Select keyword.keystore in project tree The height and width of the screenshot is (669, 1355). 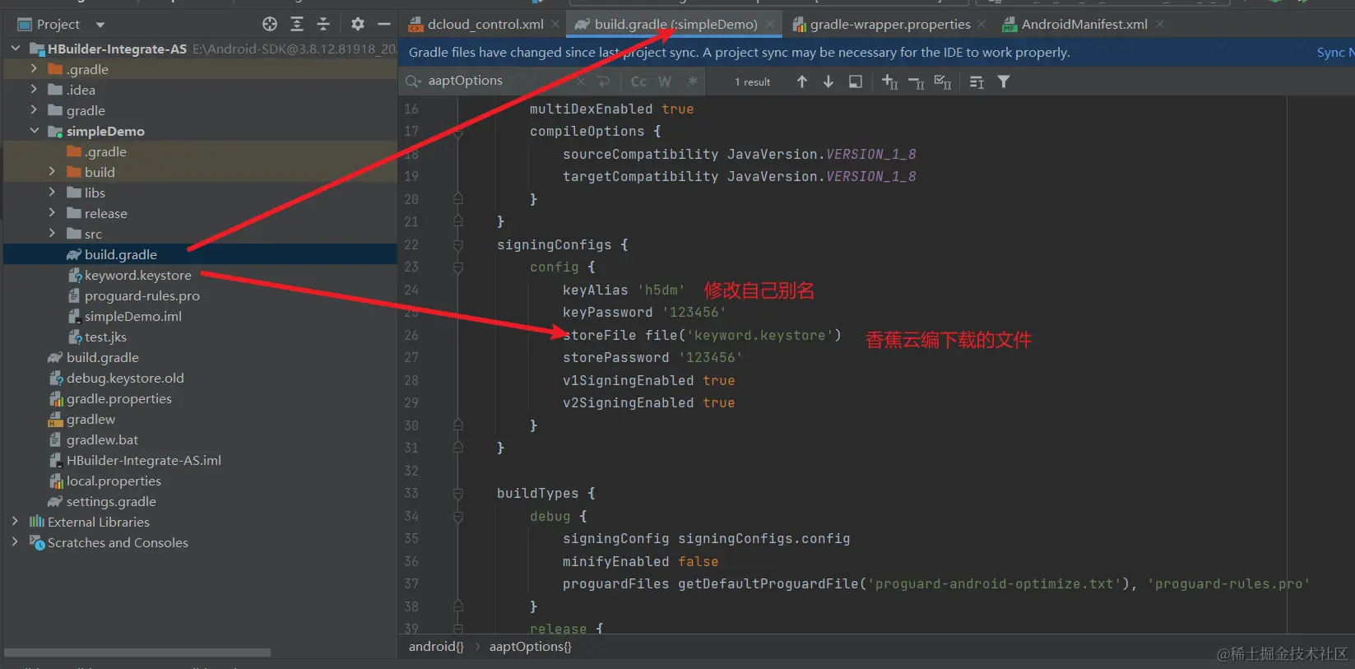coord(137,276)
